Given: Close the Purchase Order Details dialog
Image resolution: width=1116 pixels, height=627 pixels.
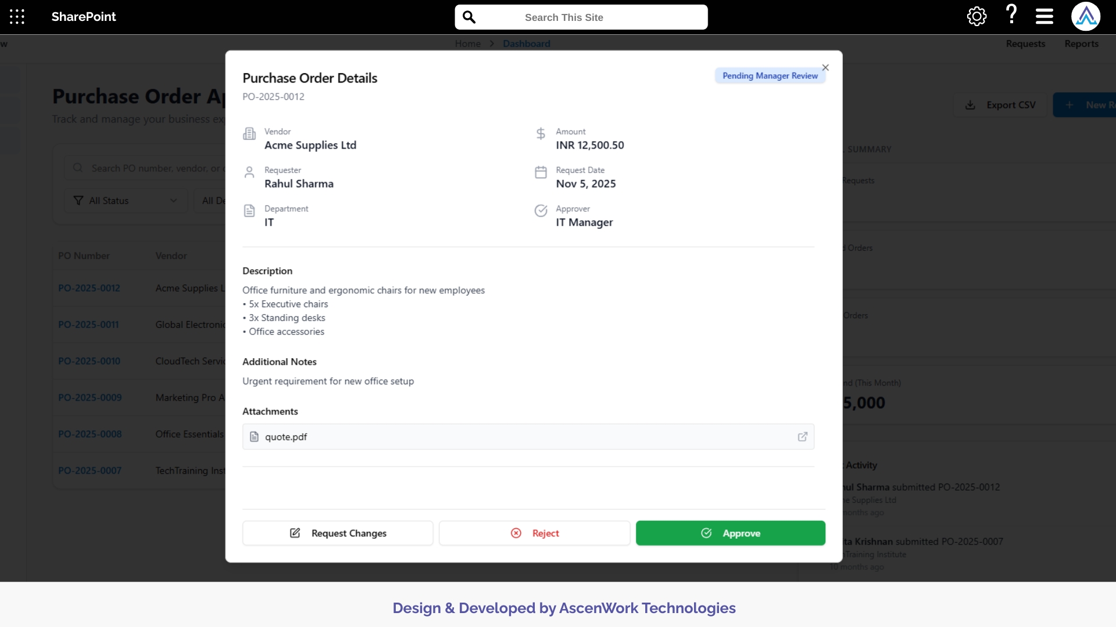Looking at the screenshot, I should tap(826, 67).
